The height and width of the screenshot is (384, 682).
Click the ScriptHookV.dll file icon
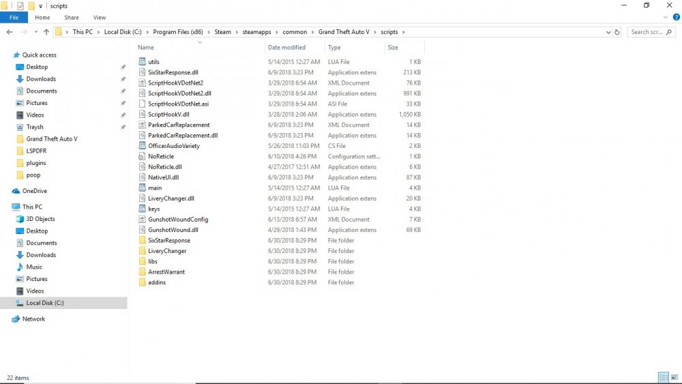142,115
